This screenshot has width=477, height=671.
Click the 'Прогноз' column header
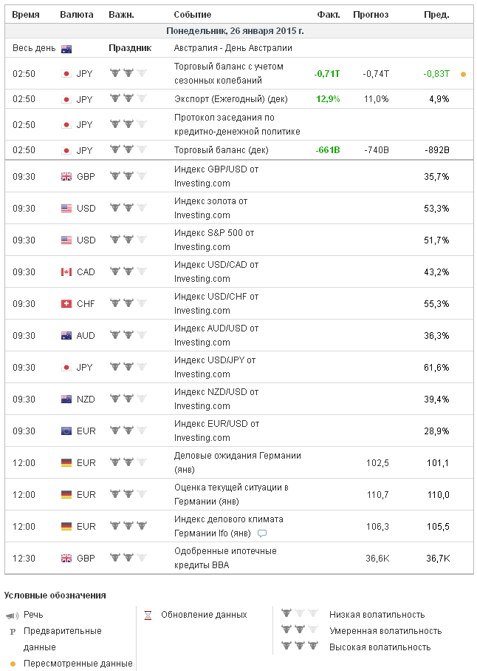coord(371,15)
